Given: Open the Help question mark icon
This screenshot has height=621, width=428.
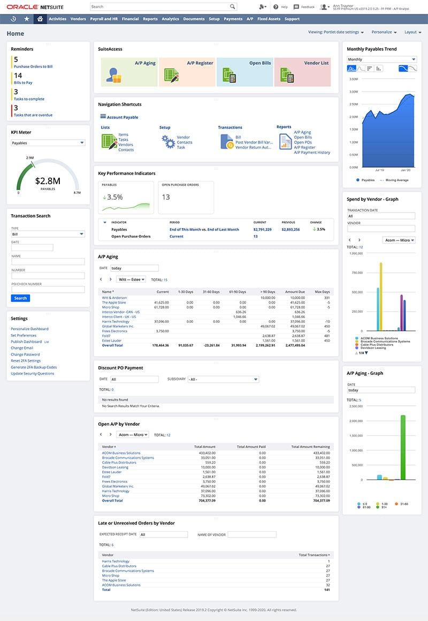Looking at the screenshot, I should [x=276, y=7].
